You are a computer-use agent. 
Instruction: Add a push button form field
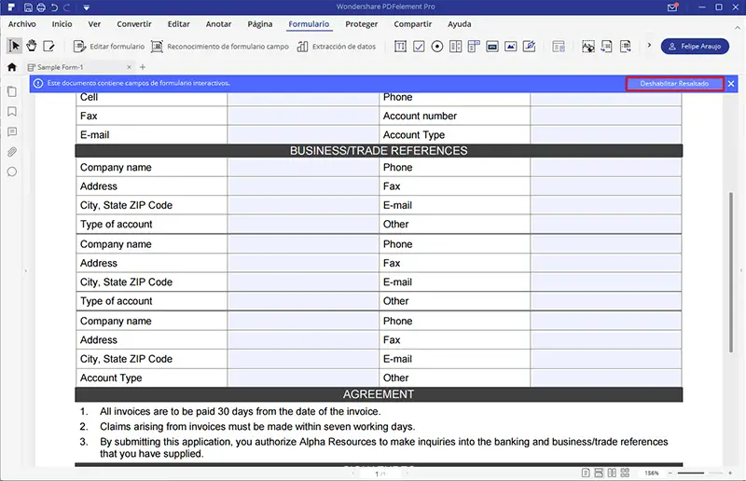(x=492, y=47)
